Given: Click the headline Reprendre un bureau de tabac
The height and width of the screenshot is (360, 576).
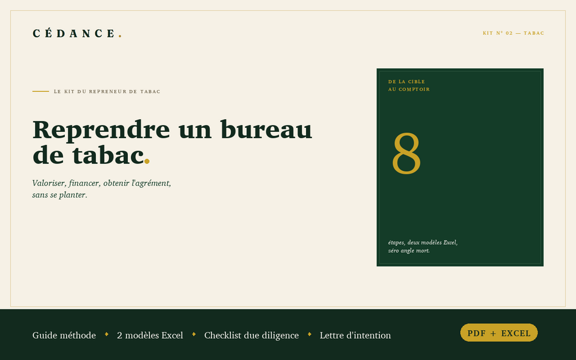Looking at the screenshot, I should 173,142.
